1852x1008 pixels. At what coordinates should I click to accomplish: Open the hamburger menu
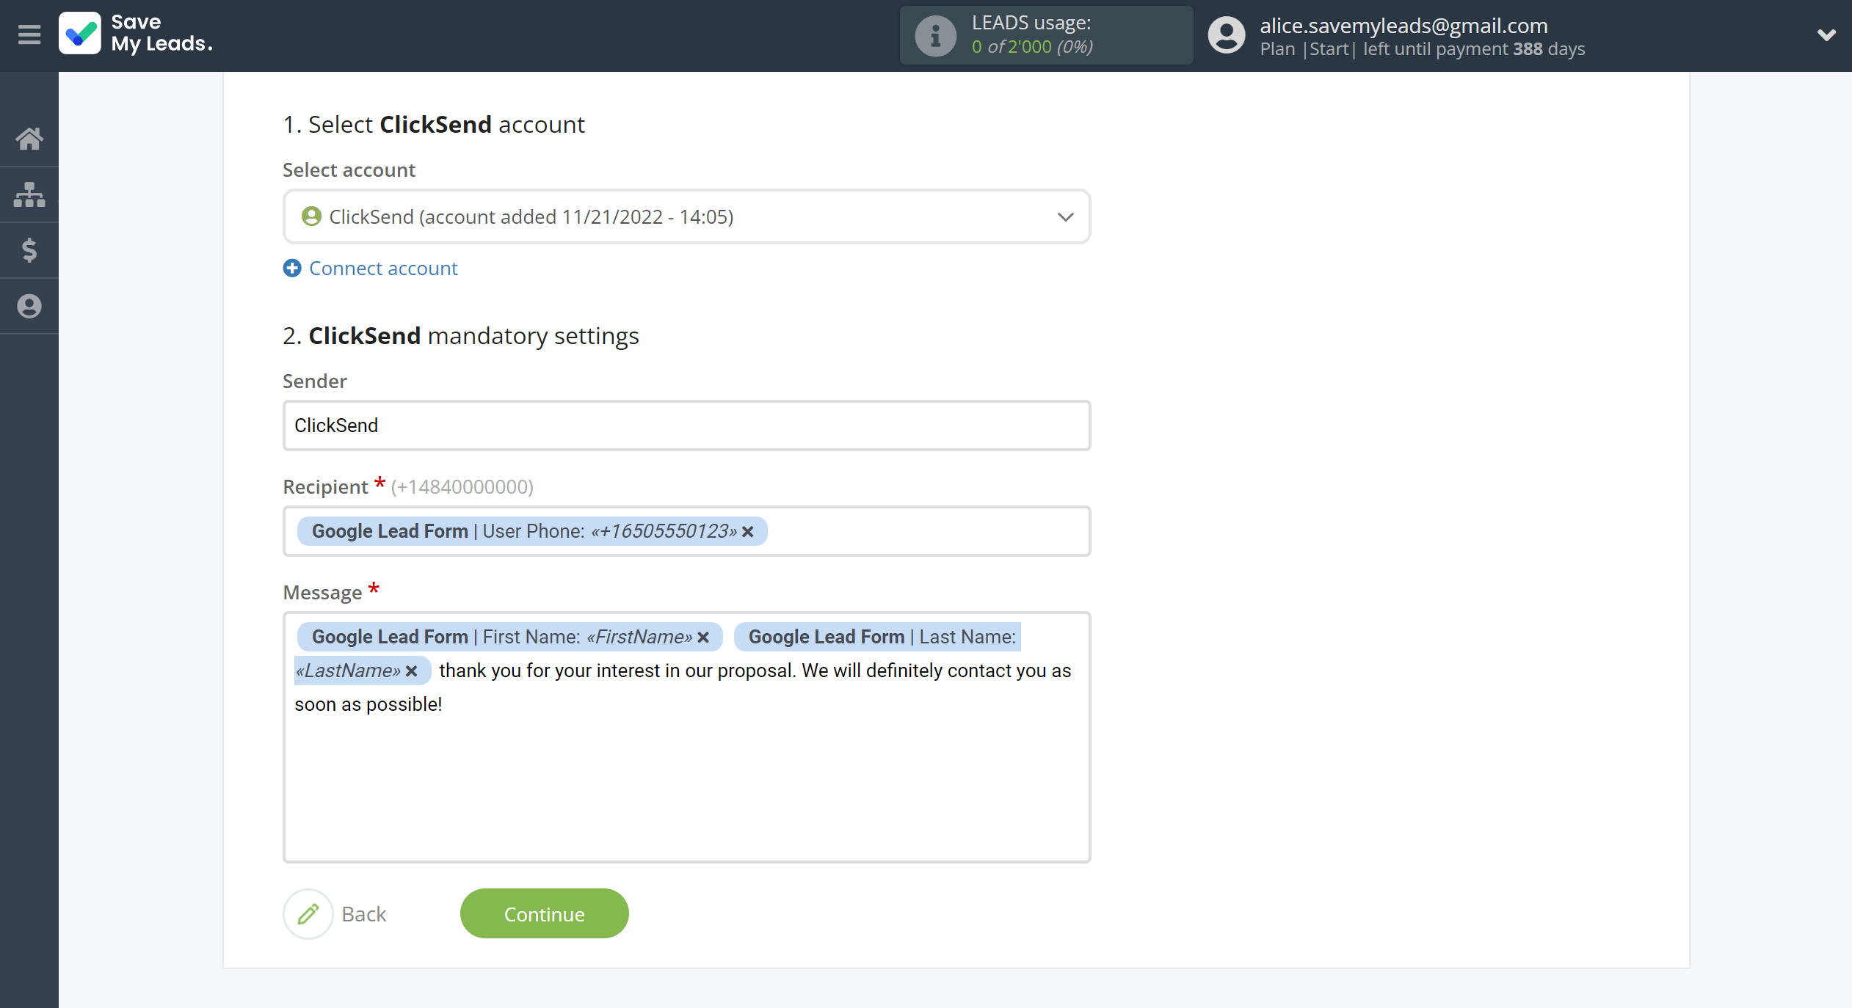[29, 34]
